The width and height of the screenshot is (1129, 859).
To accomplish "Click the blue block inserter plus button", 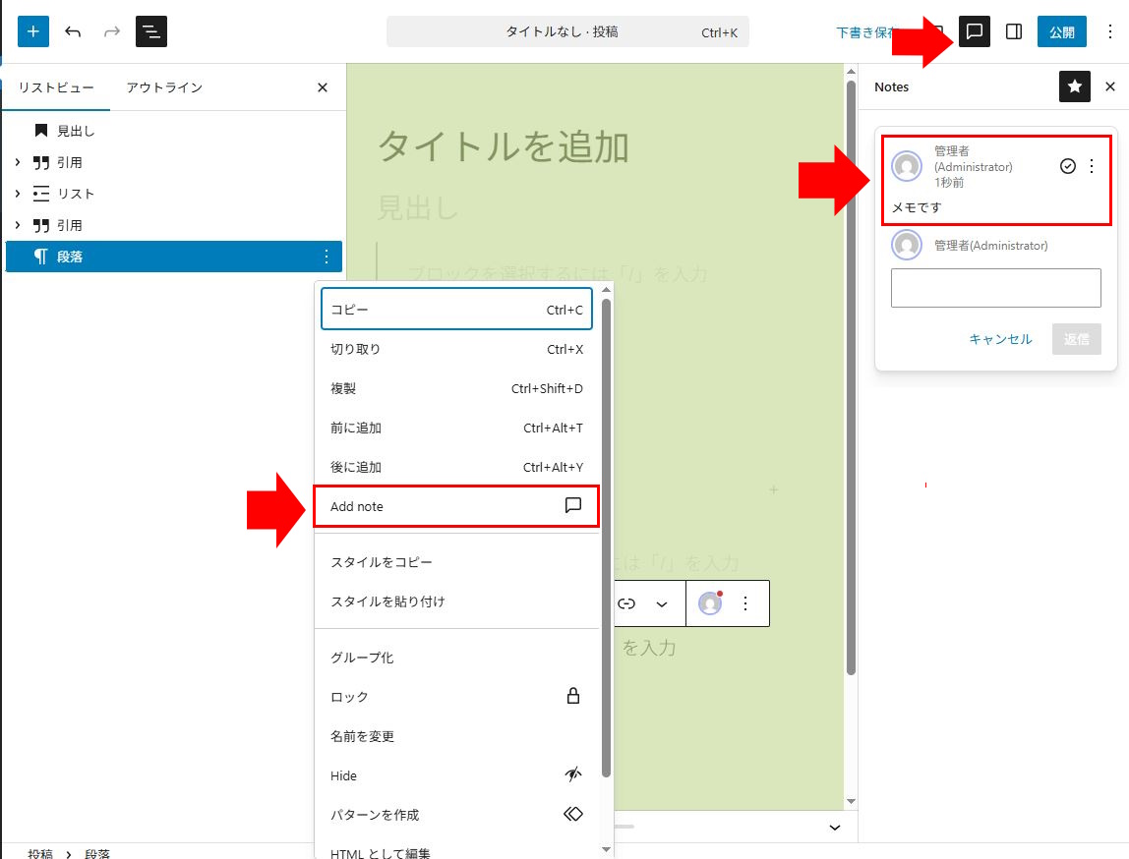I will tap(33, 31).
